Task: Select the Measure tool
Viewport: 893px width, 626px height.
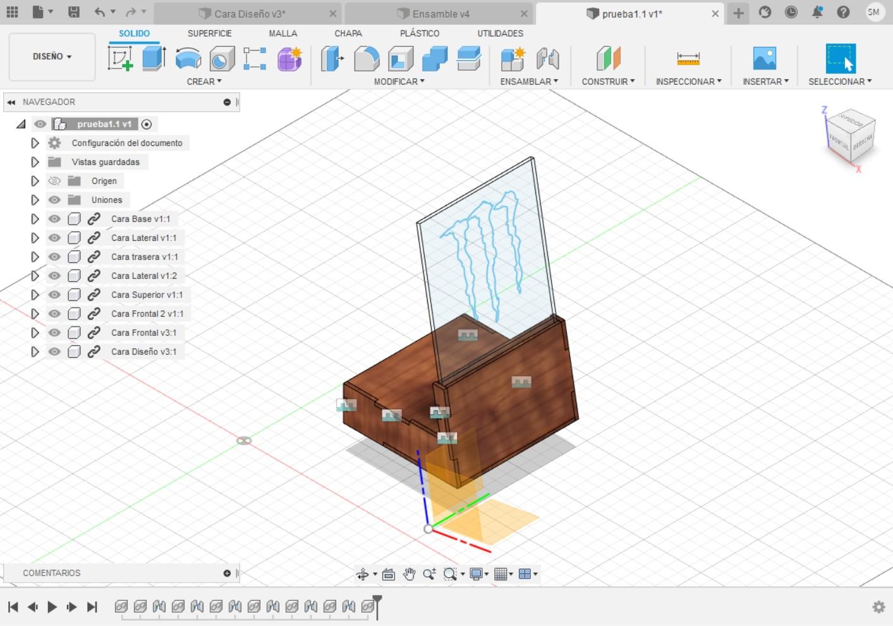Action: click(688, 59)
